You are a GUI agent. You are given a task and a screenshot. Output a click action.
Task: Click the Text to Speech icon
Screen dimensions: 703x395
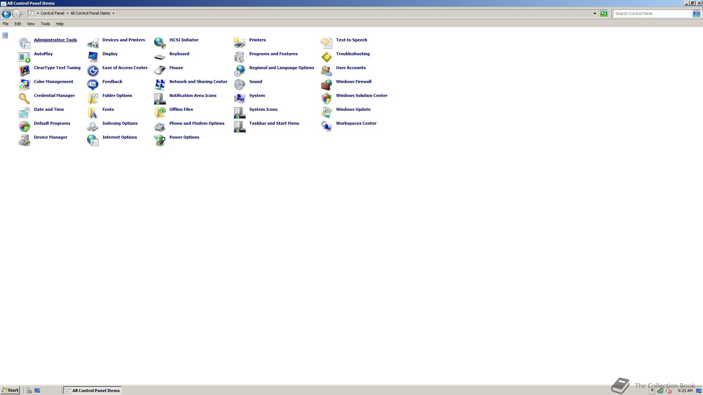coord(327,43)
